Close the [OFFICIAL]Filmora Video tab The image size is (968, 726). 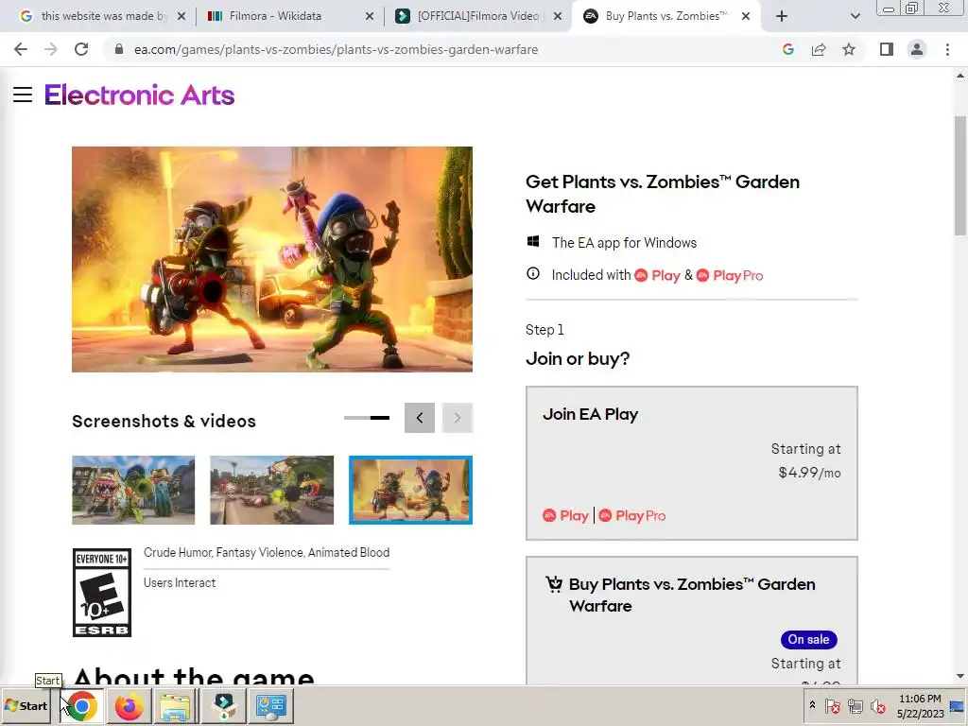click(x=558, y=16)
